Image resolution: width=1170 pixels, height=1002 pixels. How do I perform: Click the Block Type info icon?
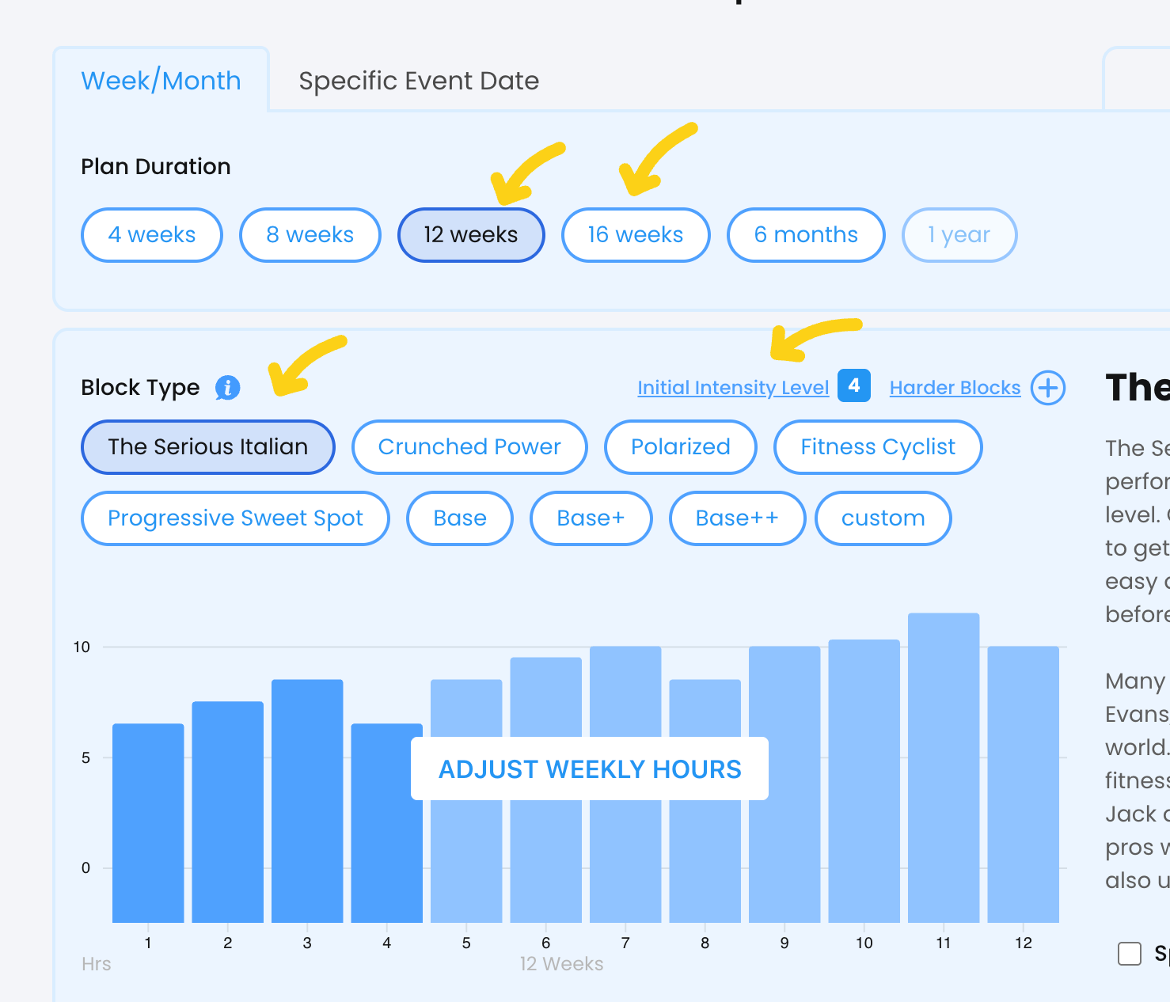(227, 388)
